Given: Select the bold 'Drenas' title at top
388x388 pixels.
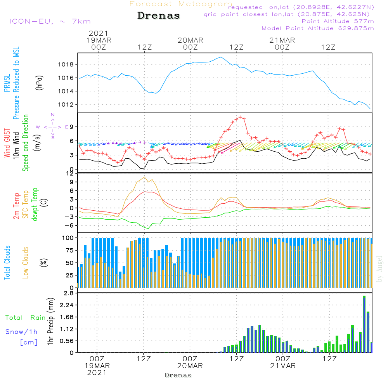Looking at the screenshot, I should (x=158, y=16).
